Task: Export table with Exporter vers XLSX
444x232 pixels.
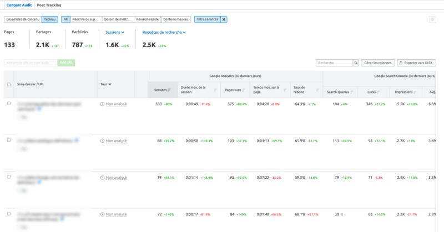Action: tap(417, 63)
